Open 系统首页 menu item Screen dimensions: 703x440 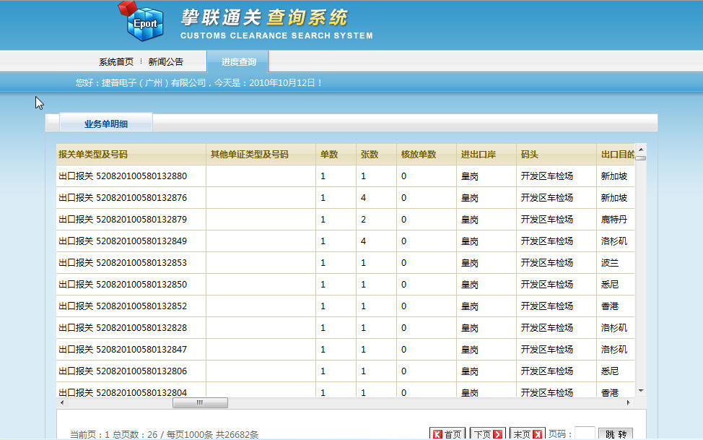(x=116, y=61)
